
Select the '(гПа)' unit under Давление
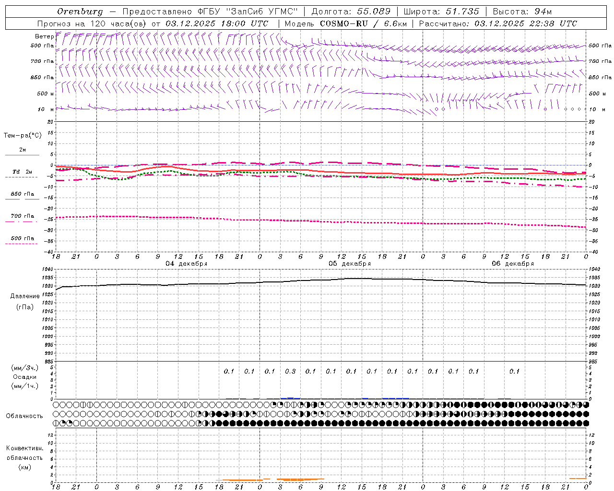[x=25, y=307]
